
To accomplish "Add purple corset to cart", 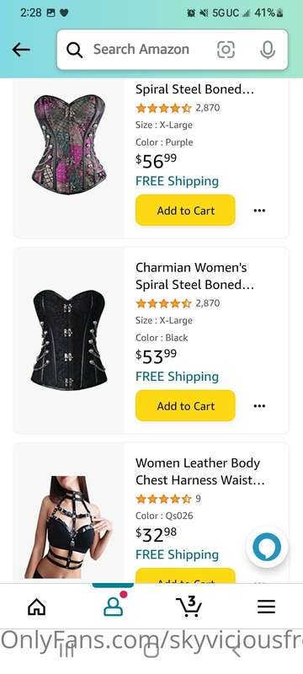I will 185,210.
